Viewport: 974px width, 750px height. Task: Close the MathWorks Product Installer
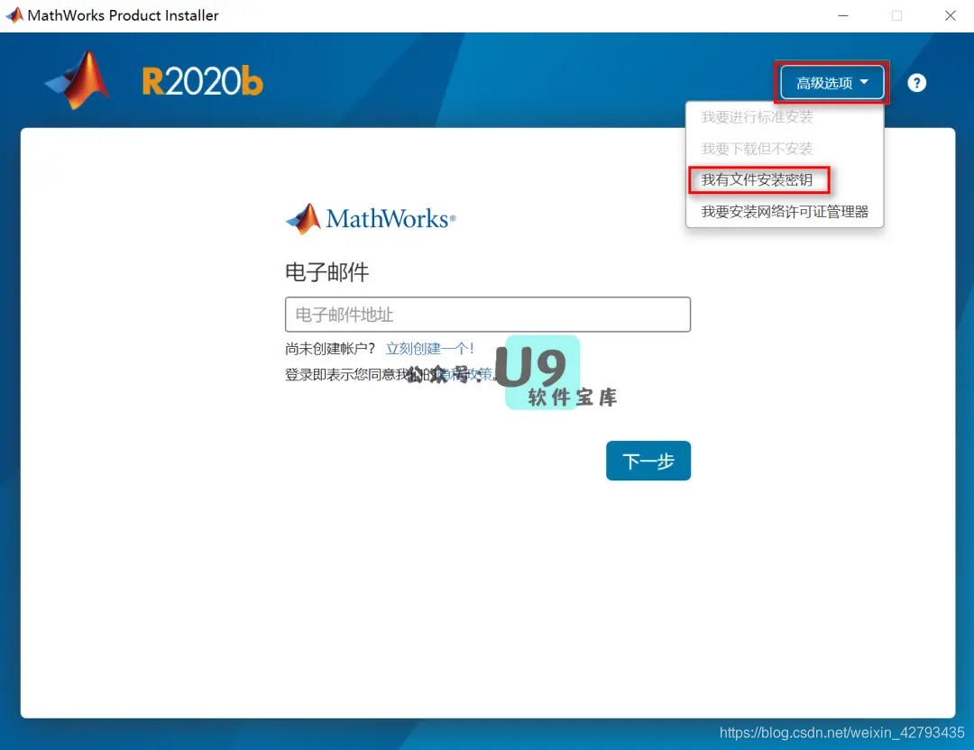pos(950,15)
